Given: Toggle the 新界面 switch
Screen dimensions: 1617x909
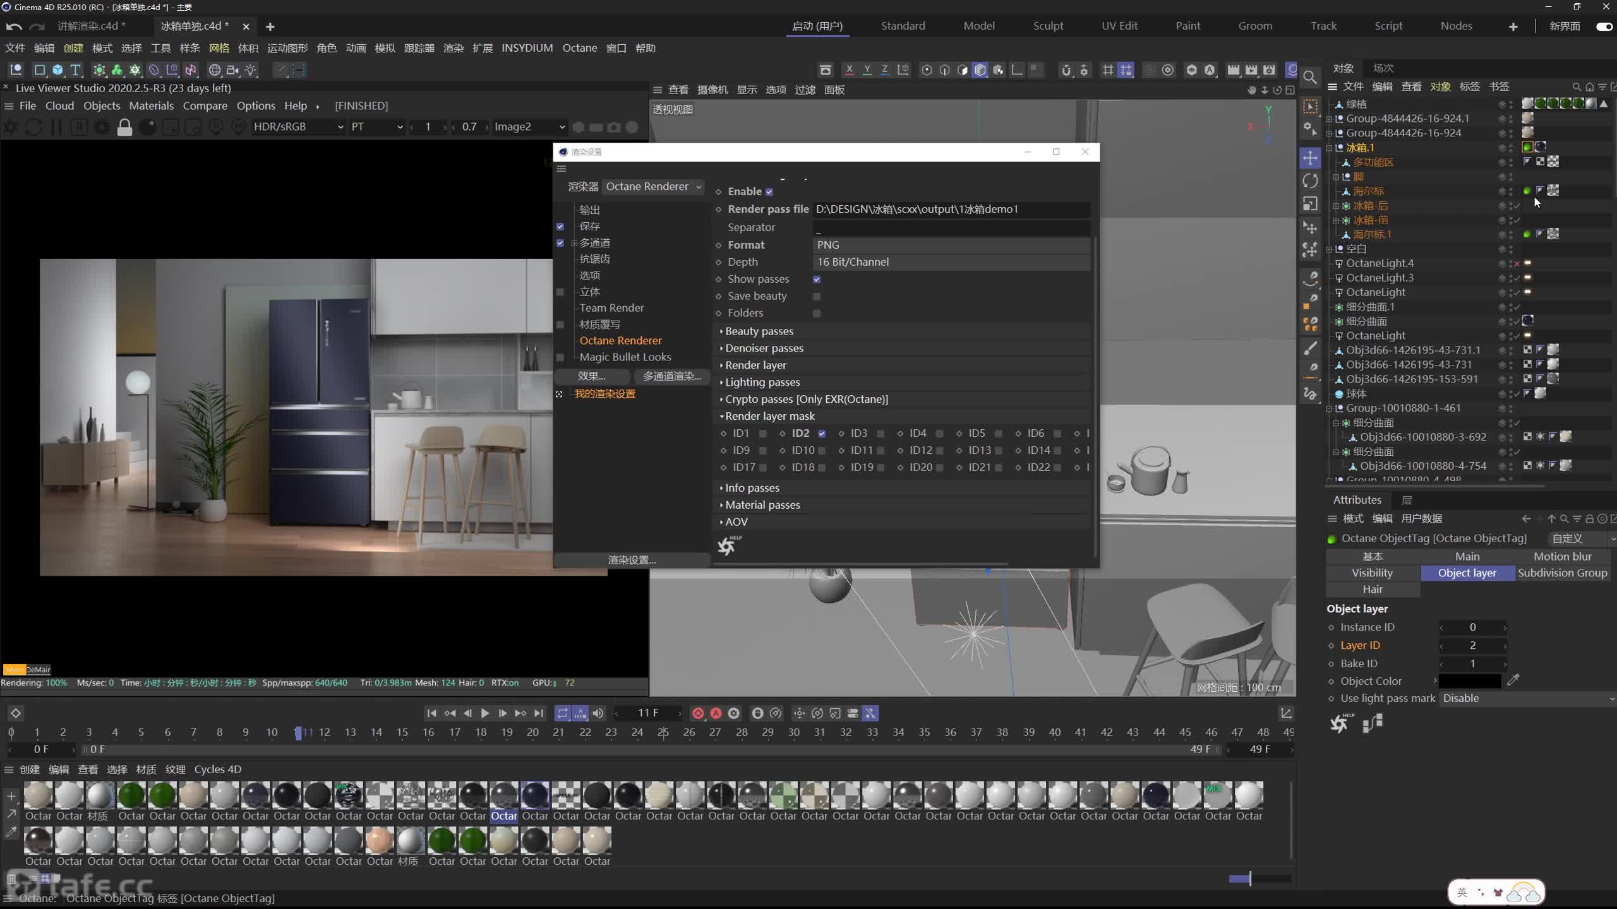Looking at the screenshot, I should [x=1604, y=27].
